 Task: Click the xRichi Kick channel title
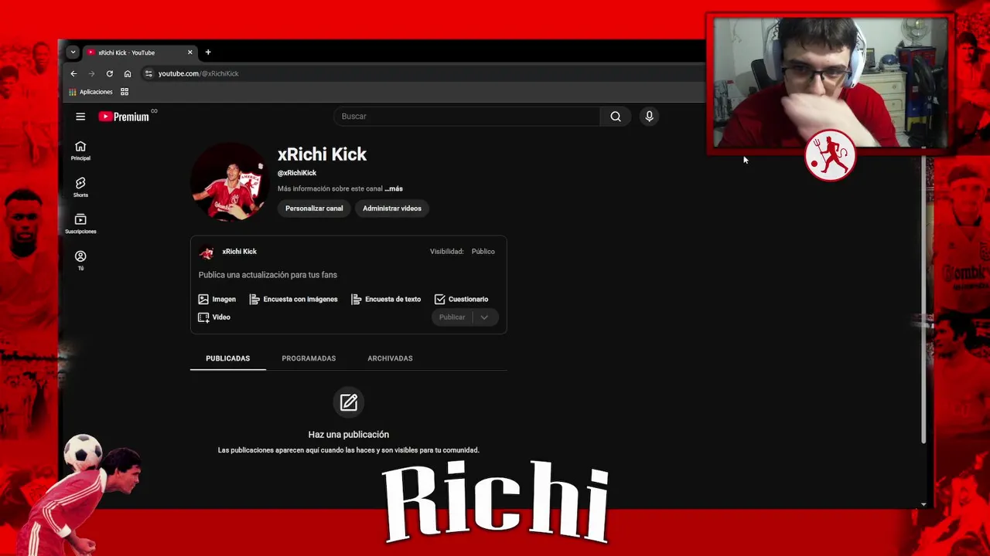coord(323,154)
